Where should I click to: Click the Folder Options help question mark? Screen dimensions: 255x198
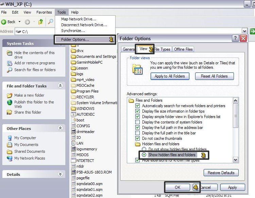point(235,38)
